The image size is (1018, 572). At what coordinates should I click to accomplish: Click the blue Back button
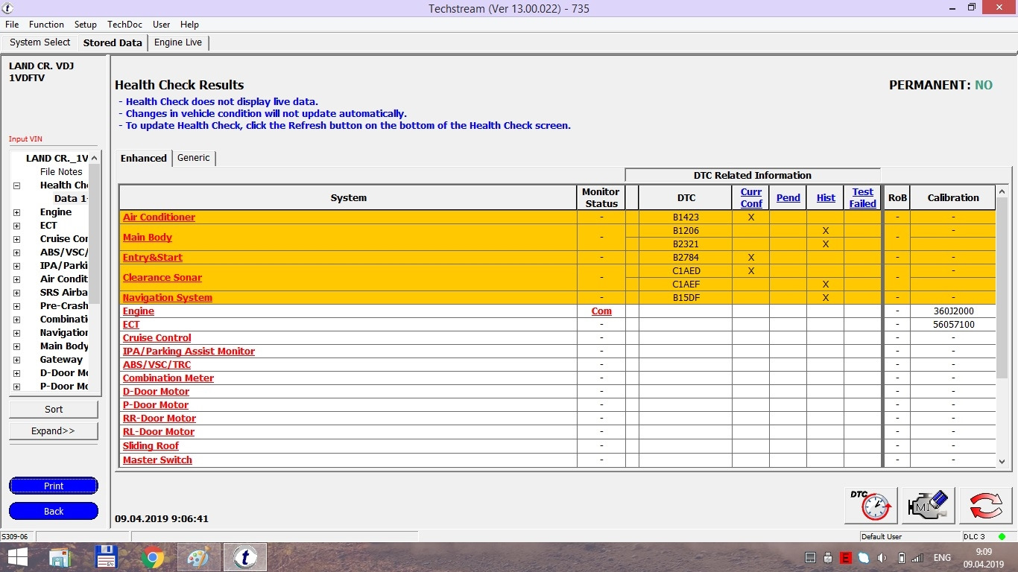tap(54, 511)
